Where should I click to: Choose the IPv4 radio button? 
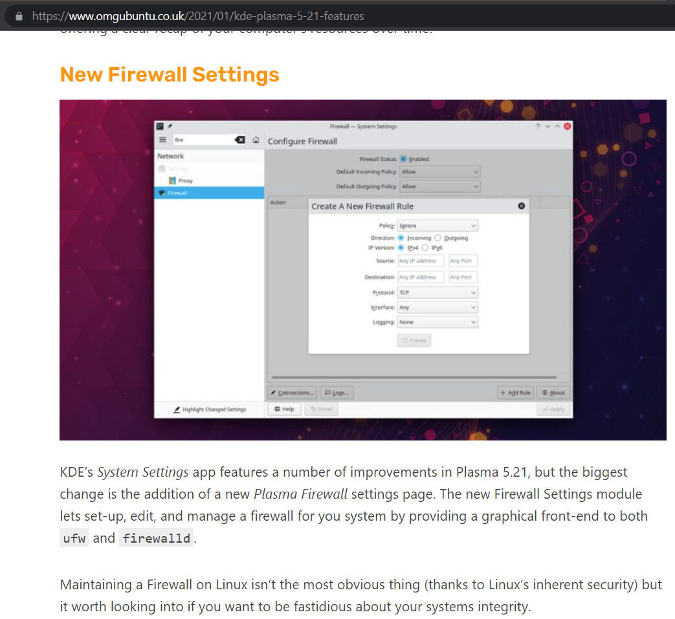coord(401,248)
